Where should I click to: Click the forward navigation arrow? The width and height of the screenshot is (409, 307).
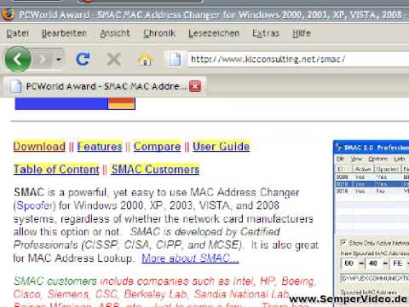point(43,60)
